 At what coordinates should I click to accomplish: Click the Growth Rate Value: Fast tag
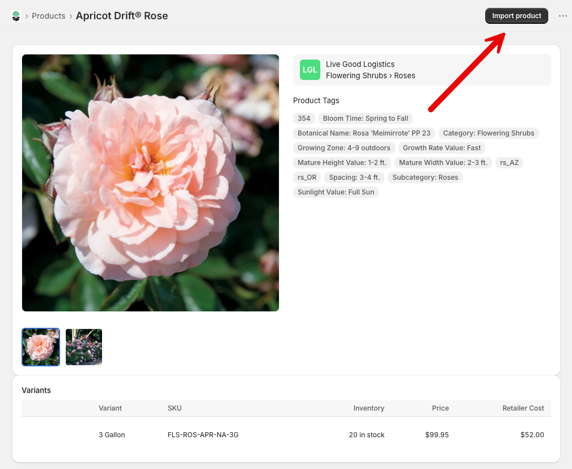pos(442,148)
